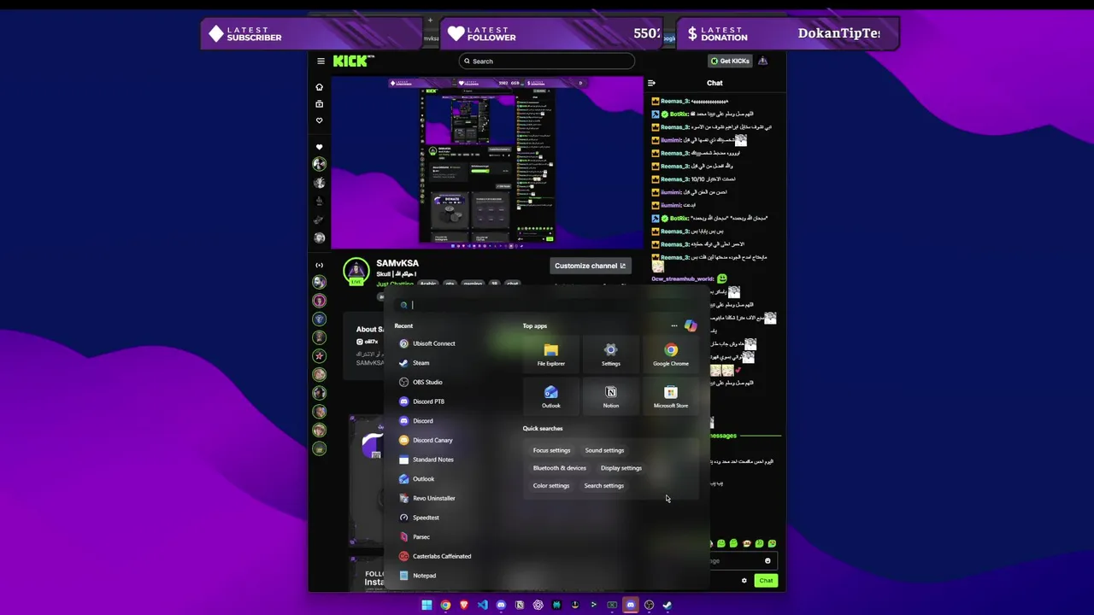Open Brave browser from taskbar
The width and height of the screenshot is (1094, 615).
click(464, 605)
